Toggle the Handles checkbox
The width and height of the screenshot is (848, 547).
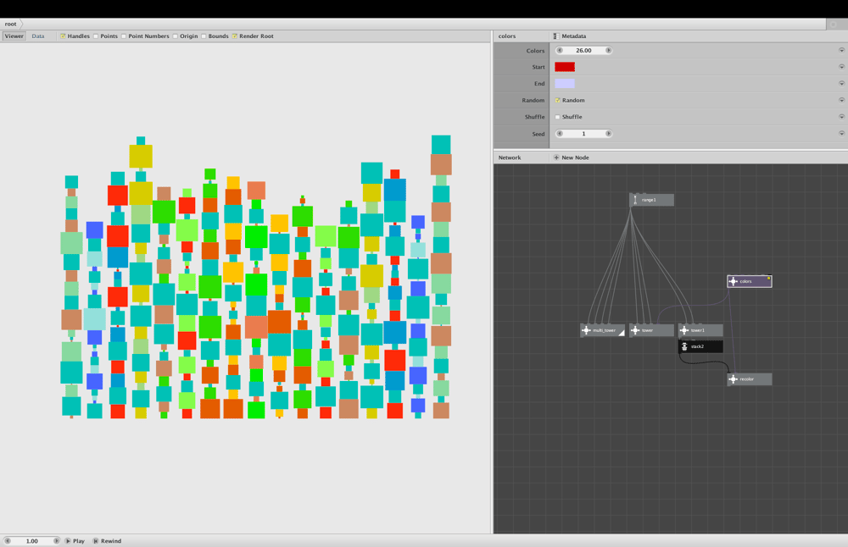pos(64,36)
